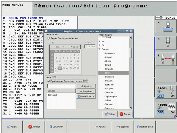Turn feed override F100% OFF
The image size is (177, 133).
coord(160,112)
